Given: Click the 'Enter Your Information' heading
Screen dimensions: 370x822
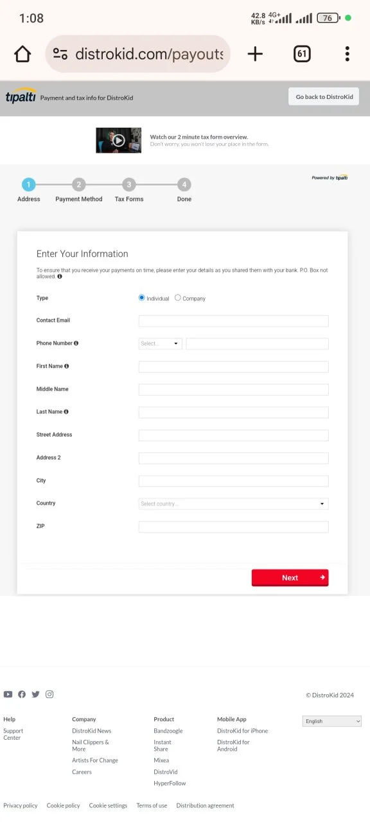Looking at the screenshot, I should tap(82, 254).
